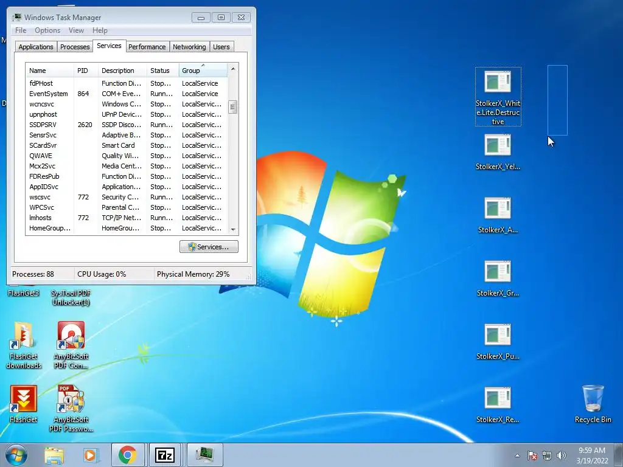Select the StolkerX_Gr... desktop icon

pyautogui.click(x=498, y=278)
